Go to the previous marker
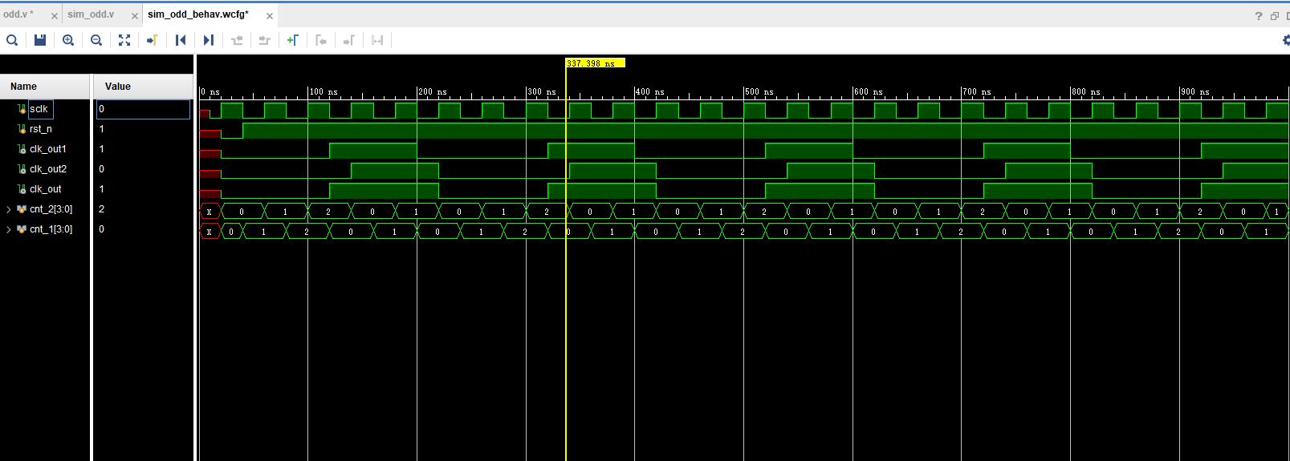The width and height of the screenshot is (1290, 461). point(321,40)
